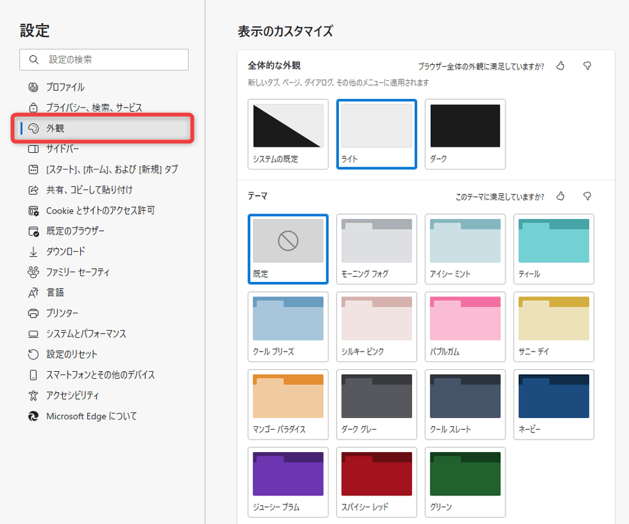Select the ライト appearance option
629x524 pixels.
pos(377,134)
